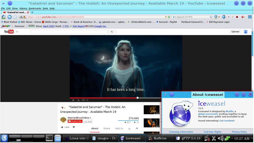Open the File menu
254x143 pixels.
(3, 8)
